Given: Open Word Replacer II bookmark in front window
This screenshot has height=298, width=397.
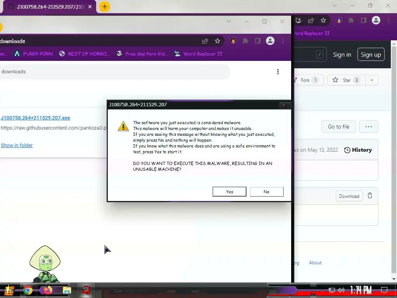Looking at the screenshot, I should [198, 54].
